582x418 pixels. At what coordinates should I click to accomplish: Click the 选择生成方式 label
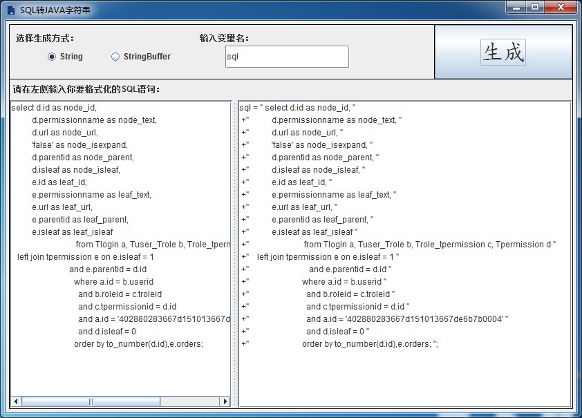tap(44, 38)
